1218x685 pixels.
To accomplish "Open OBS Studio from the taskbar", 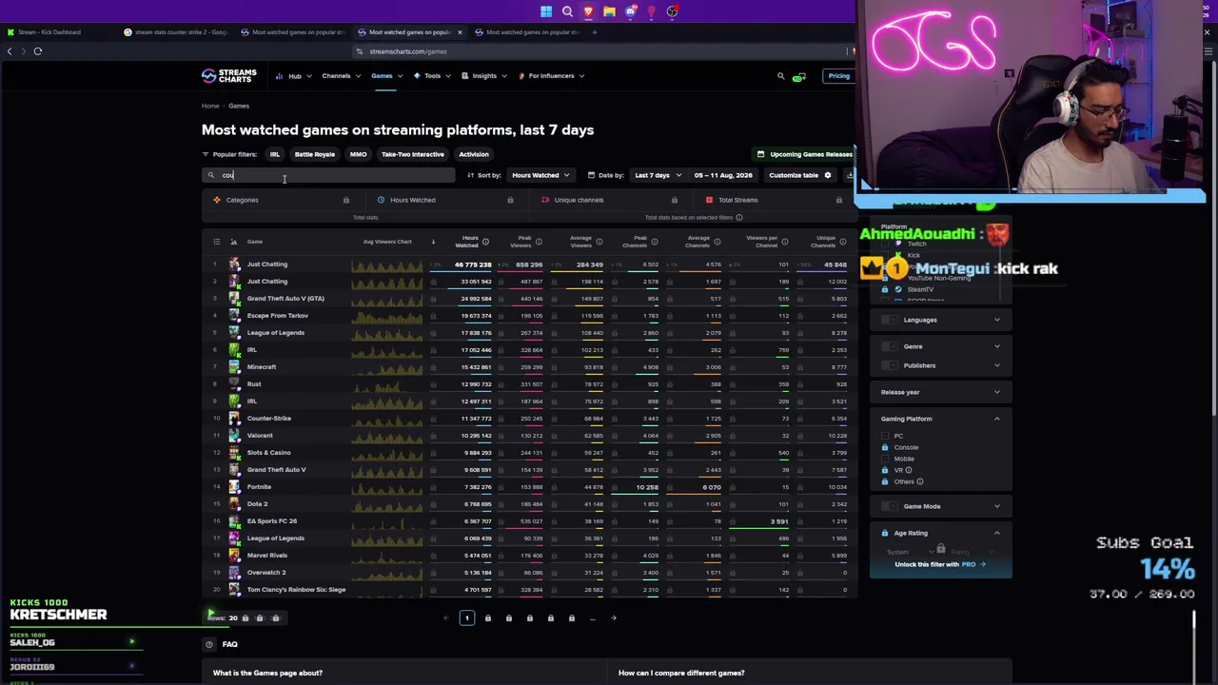I will pos(672,11).
